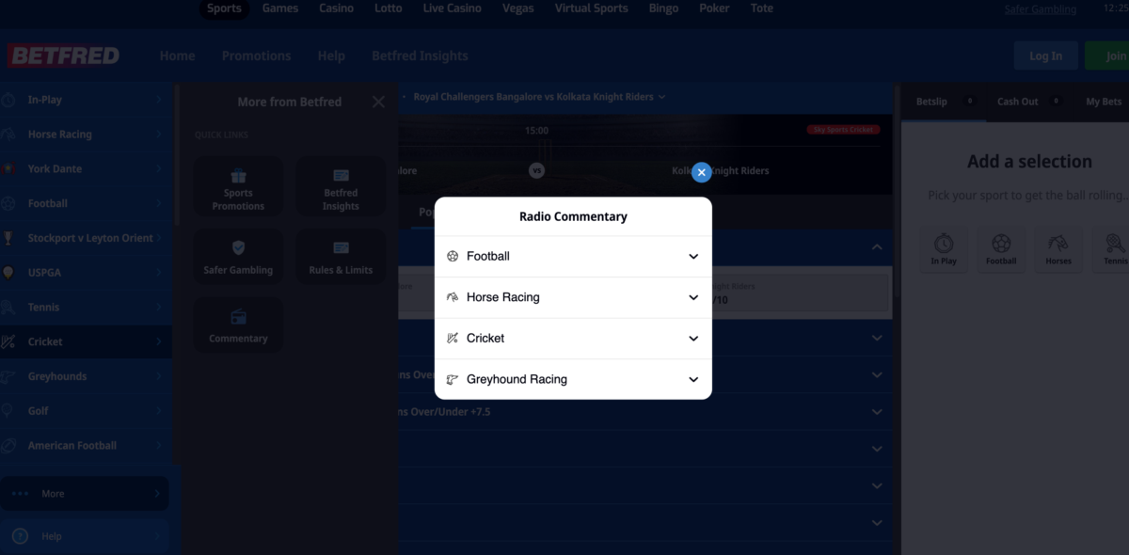Expand the Greyhound Racing commentary section
This screenshot has width=1129, height=555.
573,379
